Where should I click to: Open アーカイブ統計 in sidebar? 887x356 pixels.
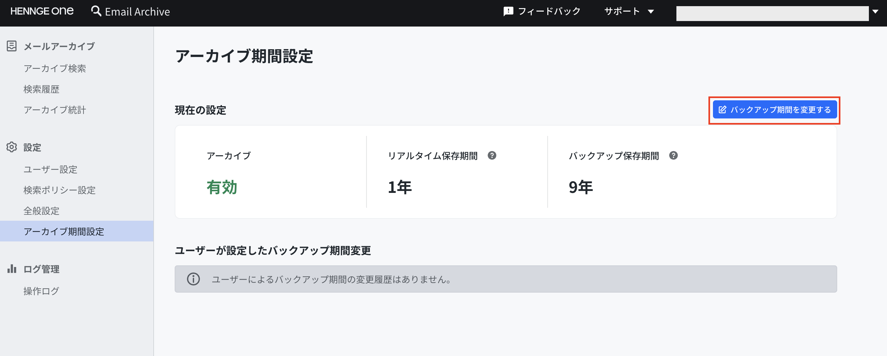point(55,110)
